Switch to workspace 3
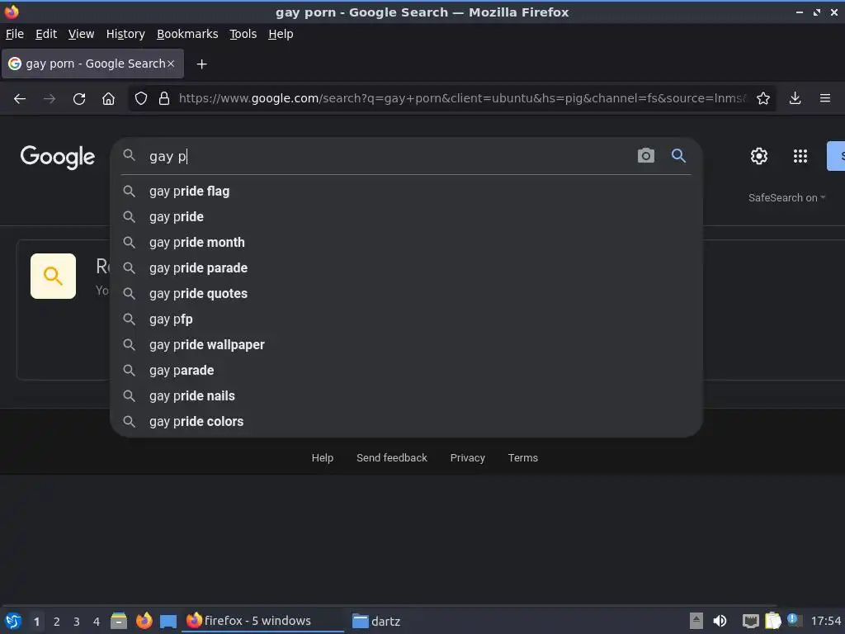 coord(77,622)
